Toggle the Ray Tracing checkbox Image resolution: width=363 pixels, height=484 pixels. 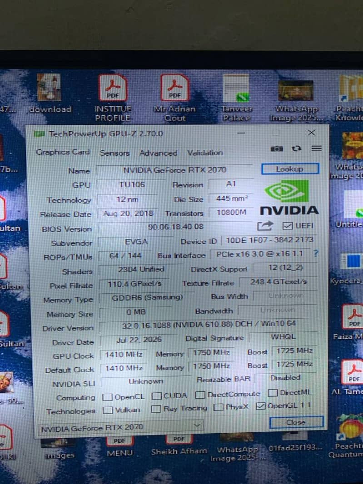(x=156, y=409)
